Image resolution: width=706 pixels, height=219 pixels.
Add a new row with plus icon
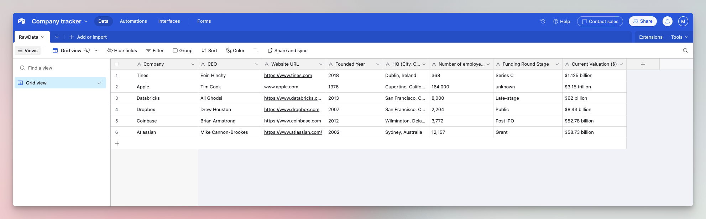(117, 143)
